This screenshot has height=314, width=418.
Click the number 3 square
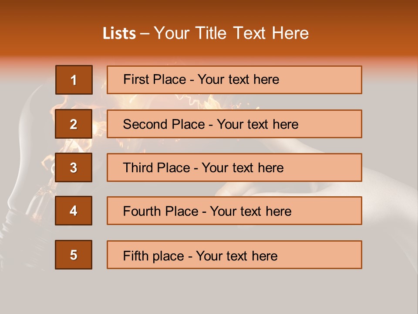pyautogui.click(x=74, y=167)
